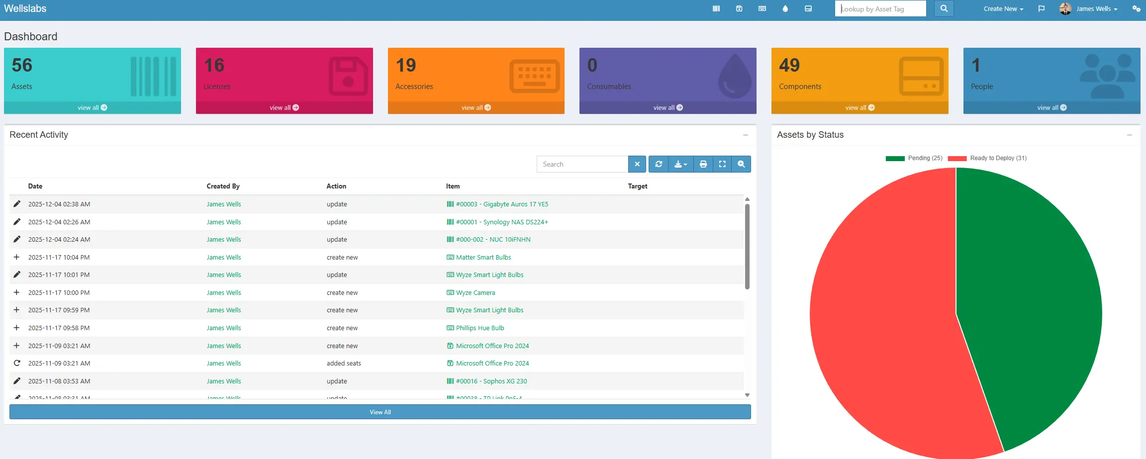This screenshot has width=1146, height=459.
Task: Open the Consumables droplet icon in navbar
Action: [785, 8]
